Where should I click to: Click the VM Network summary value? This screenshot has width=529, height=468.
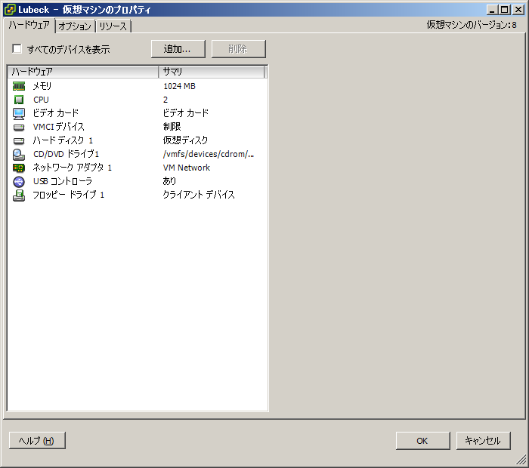(187, 168)
